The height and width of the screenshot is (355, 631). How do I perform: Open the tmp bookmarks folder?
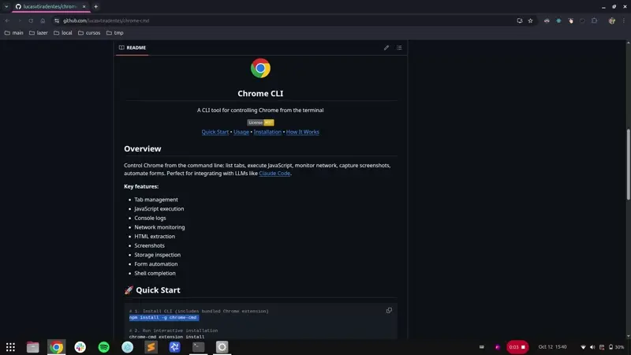pyautogui.click(x=115, y=32)
